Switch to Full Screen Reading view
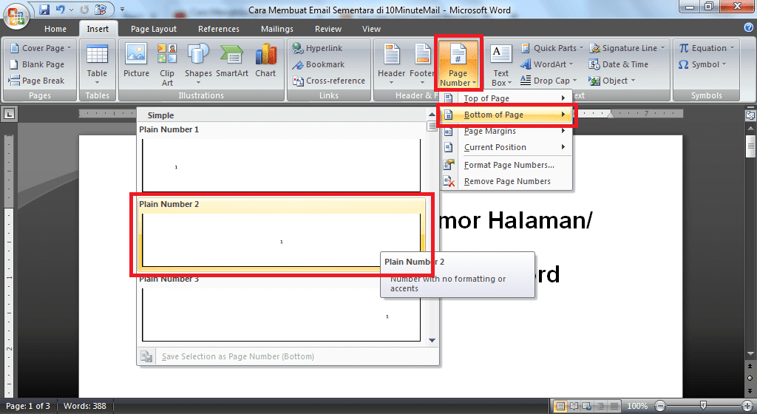Image resolution: width=757 pixels, height=414 pixels. coord(574,406)
